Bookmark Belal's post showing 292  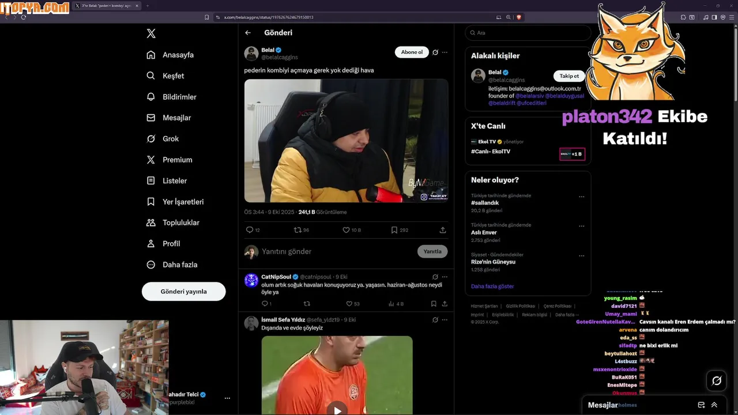point(394,229)
